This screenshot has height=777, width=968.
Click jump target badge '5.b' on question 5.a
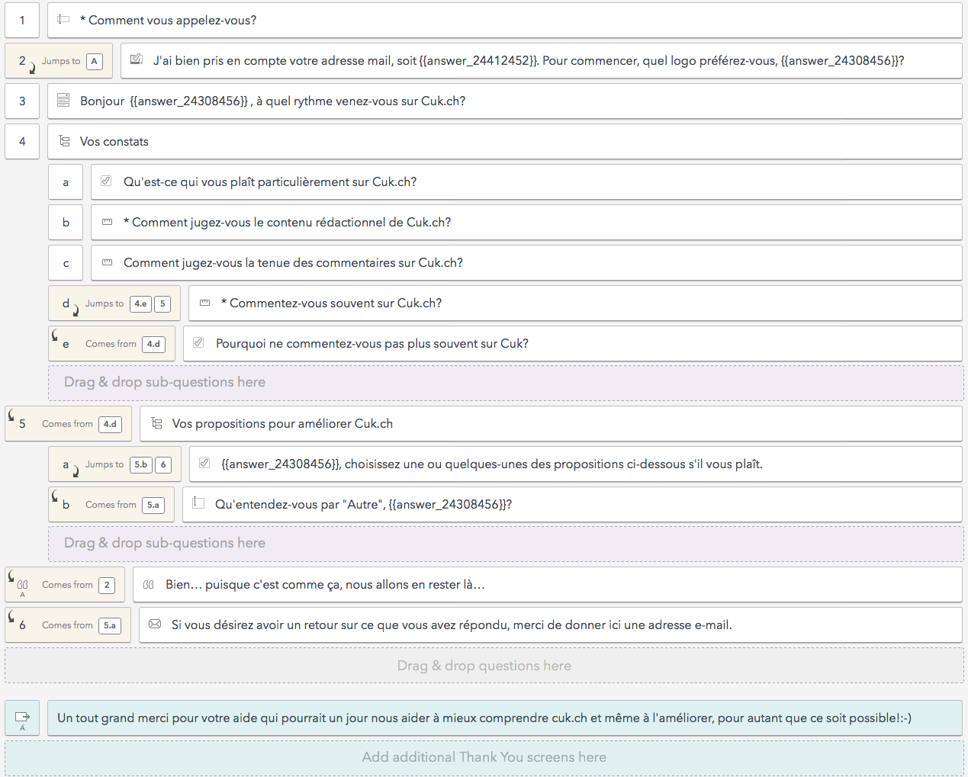tap(141, 464)
